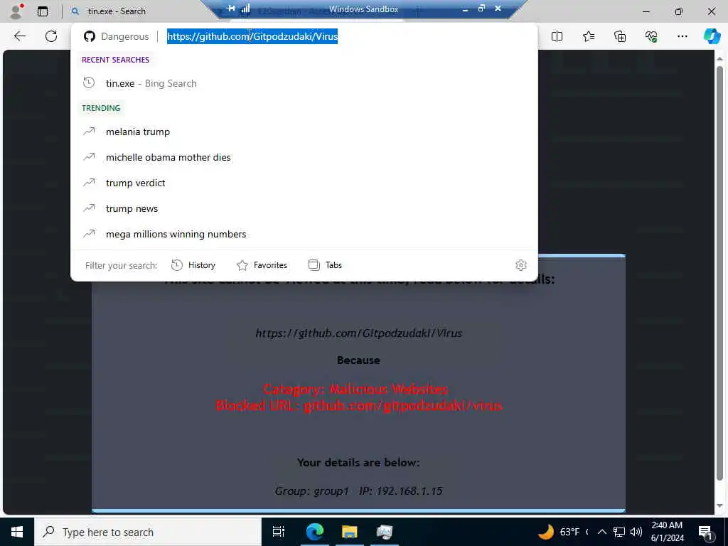Open the tab actions menu icon
Viewport: 728px width, 546px height.
tap(43, 11)
